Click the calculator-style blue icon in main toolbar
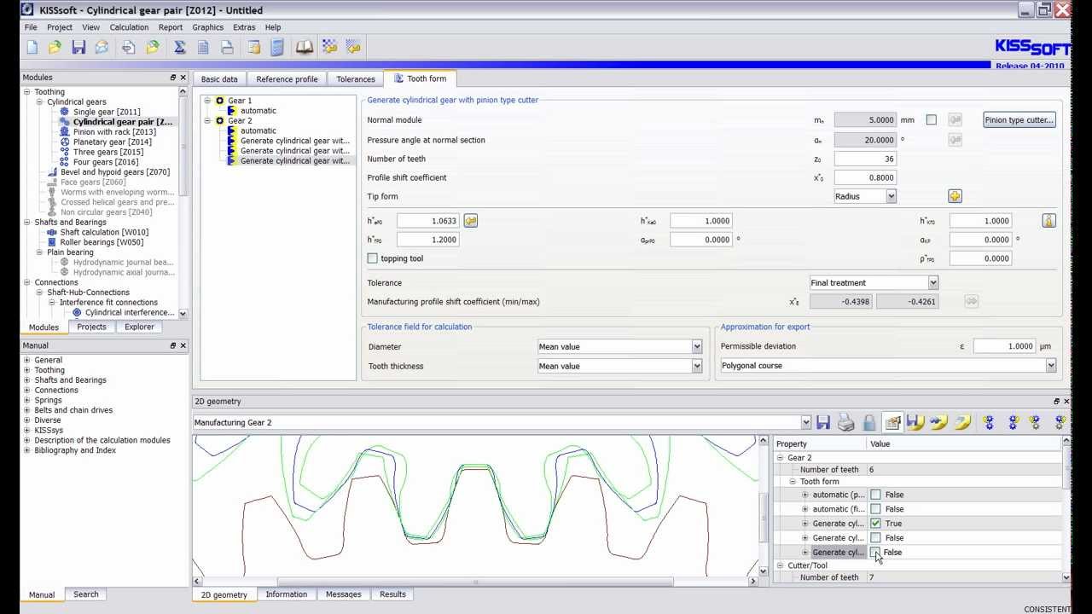Screen dimensions: 1092x614 pyautogui.click(x=277, y=47)
